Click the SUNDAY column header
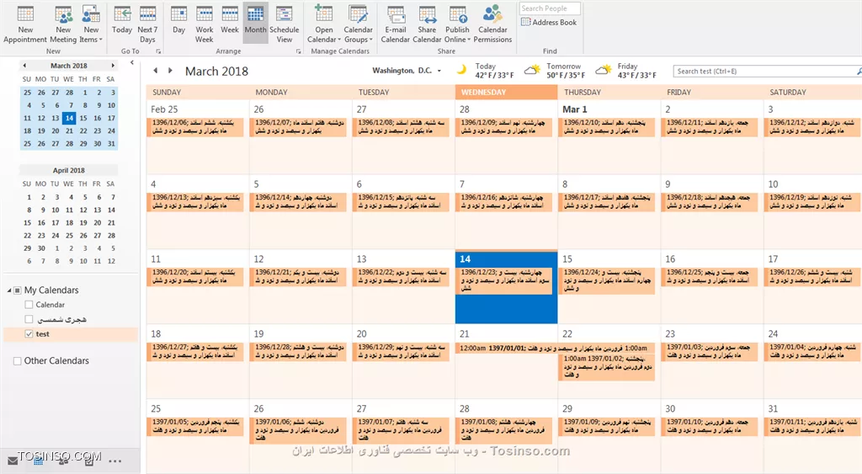862x474 pixels. click(x=197, y=92)
